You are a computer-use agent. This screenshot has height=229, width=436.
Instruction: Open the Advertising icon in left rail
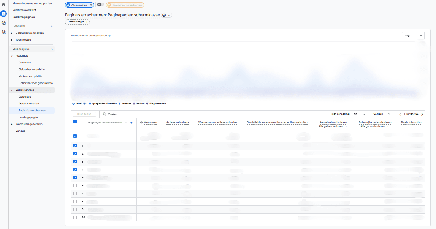(x=3, y=32)
